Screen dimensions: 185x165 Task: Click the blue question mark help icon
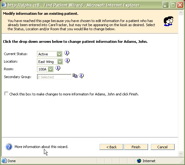(9, 147)
